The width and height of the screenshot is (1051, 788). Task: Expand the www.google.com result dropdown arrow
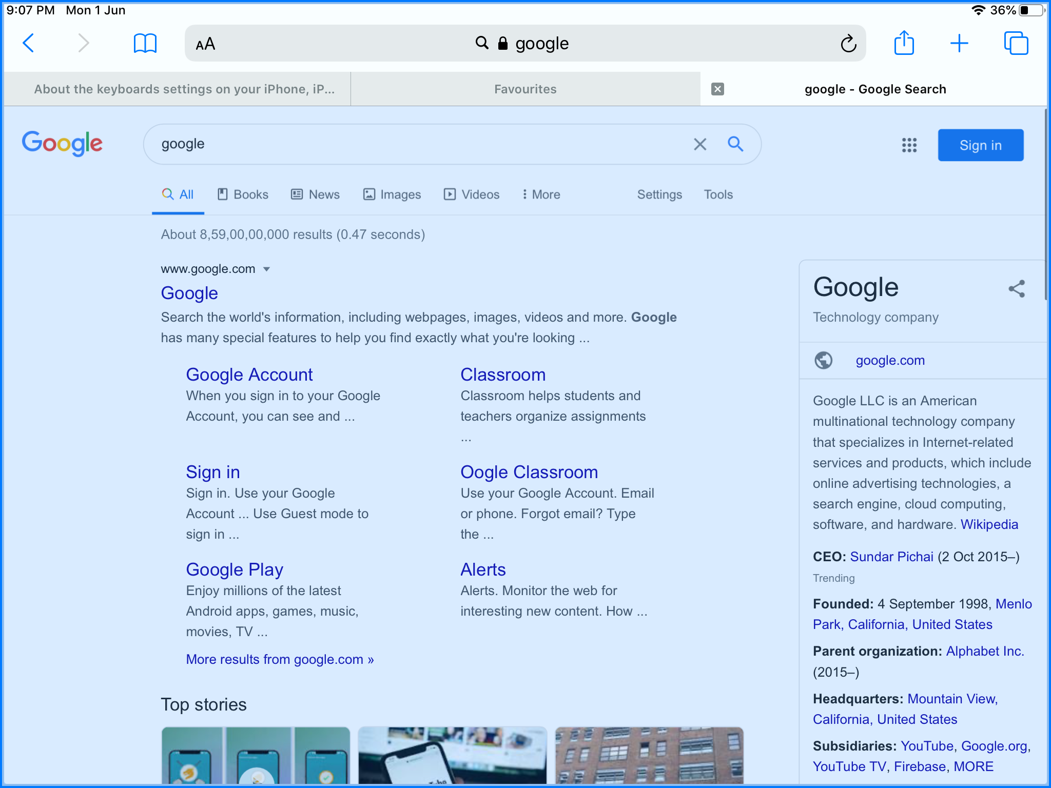pos(266,269)
